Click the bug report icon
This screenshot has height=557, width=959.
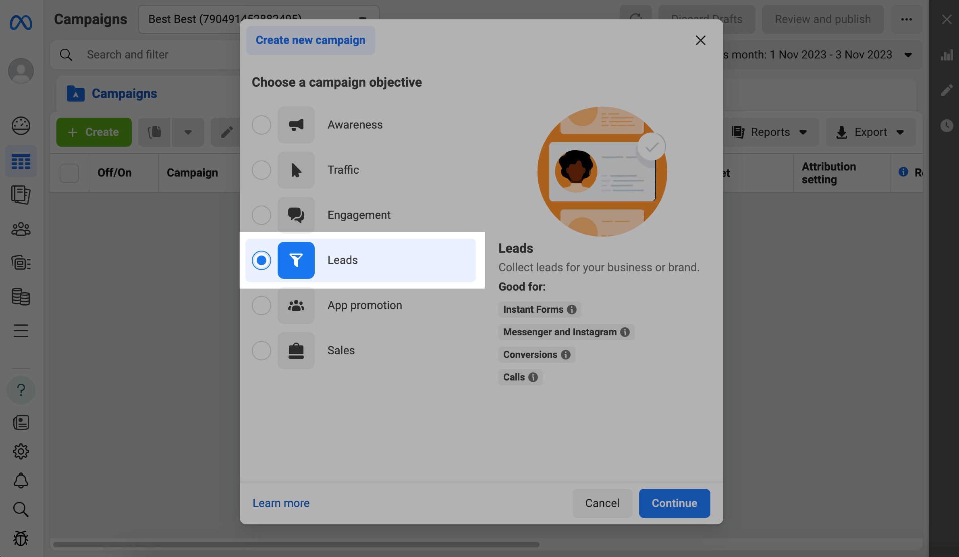tap(21, 538)
